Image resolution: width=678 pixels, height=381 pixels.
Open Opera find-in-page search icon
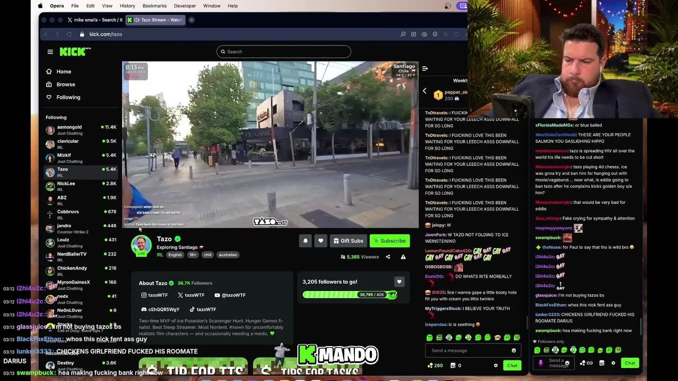pyautogui.click(x=403, y=34)
